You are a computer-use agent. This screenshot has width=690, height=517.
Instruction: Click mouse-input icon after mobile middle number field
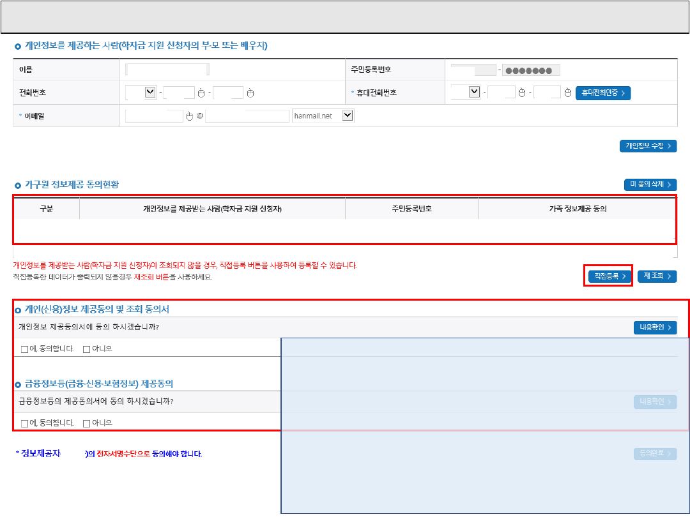tap(522, 93)
